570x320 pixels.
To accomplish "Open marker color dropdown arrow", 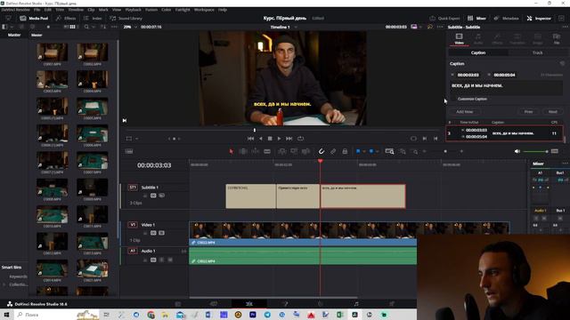I will (377, 151).
